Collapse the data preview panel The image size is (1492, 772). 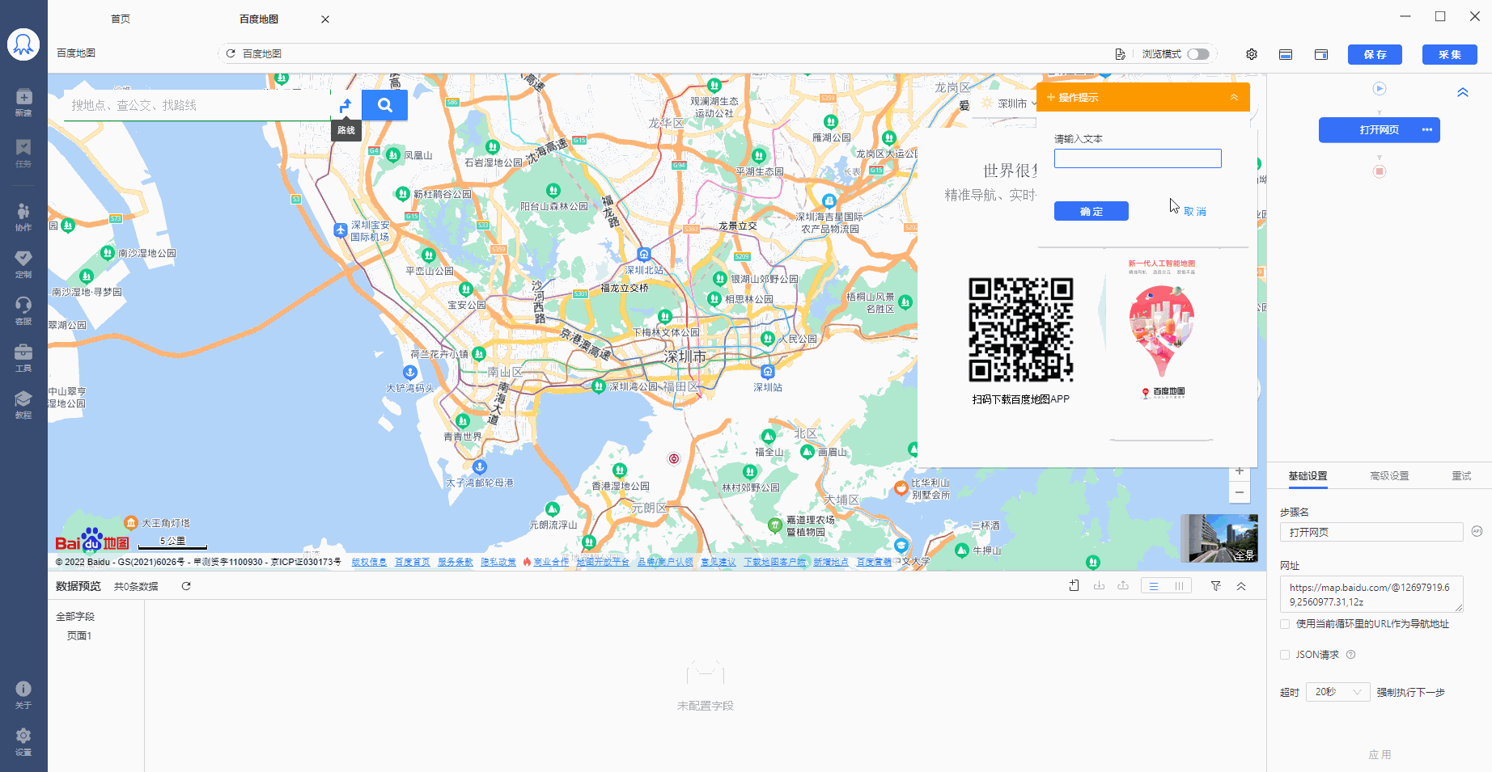click(1241, 586)
